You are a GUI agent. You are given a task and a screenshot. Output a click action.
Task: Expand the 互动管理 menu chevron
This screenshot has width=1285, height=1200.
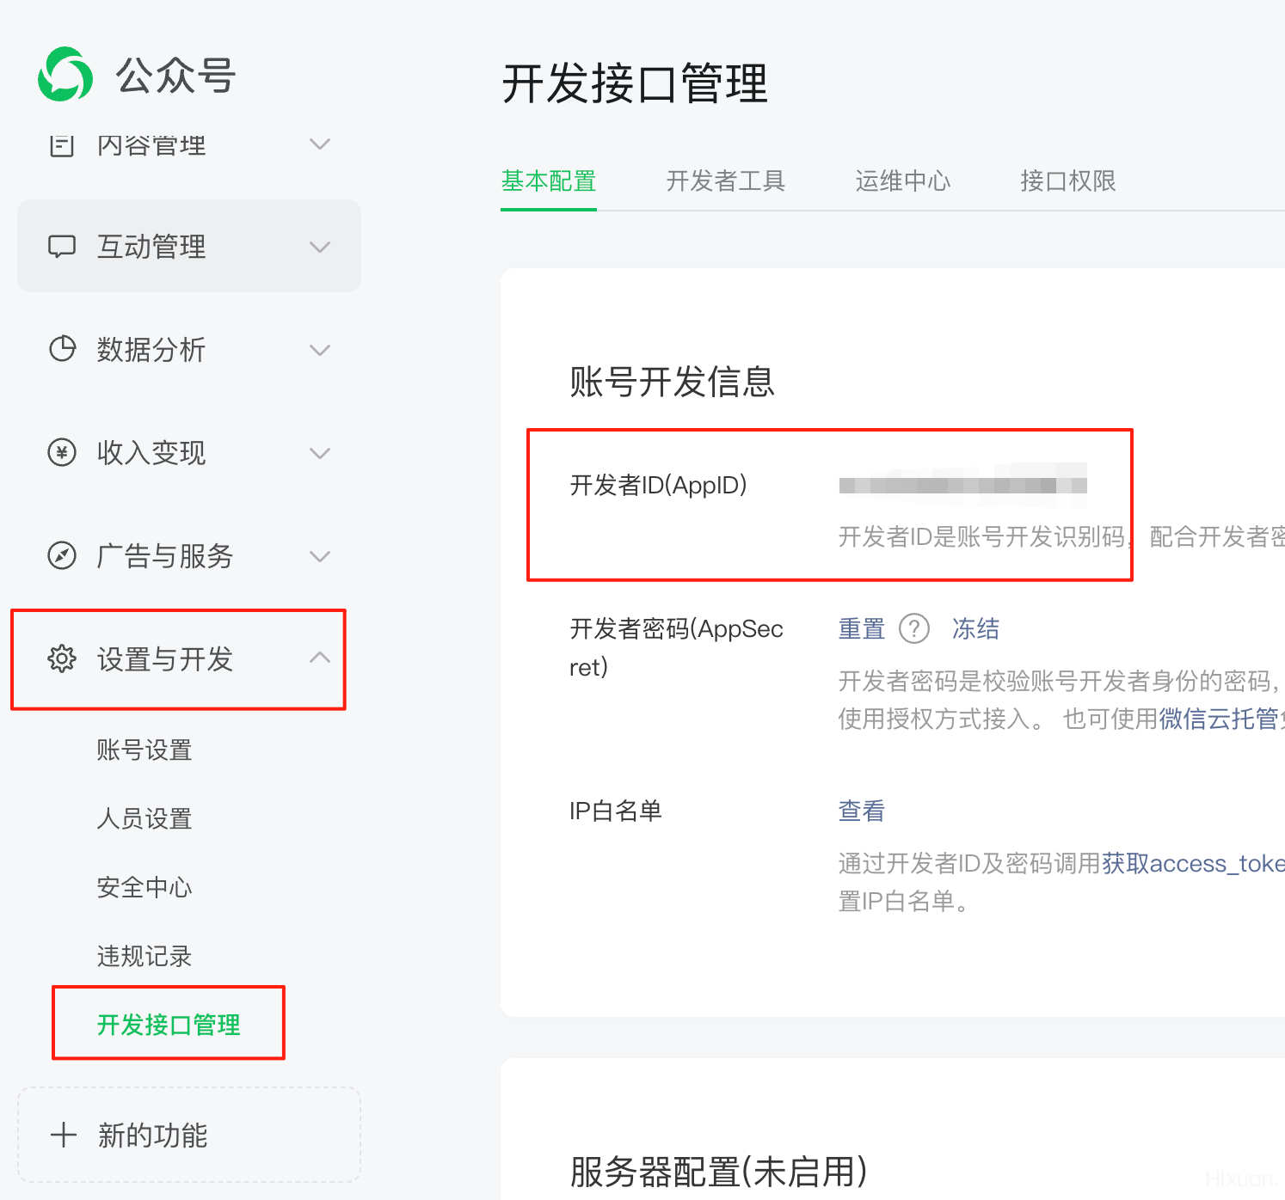point(320,247)
